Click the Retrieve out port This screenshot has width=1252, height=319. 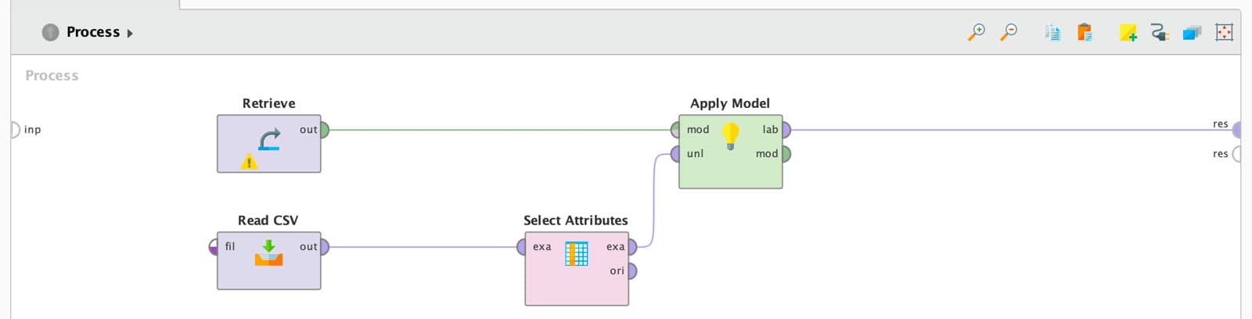click(x=324, y=130)
